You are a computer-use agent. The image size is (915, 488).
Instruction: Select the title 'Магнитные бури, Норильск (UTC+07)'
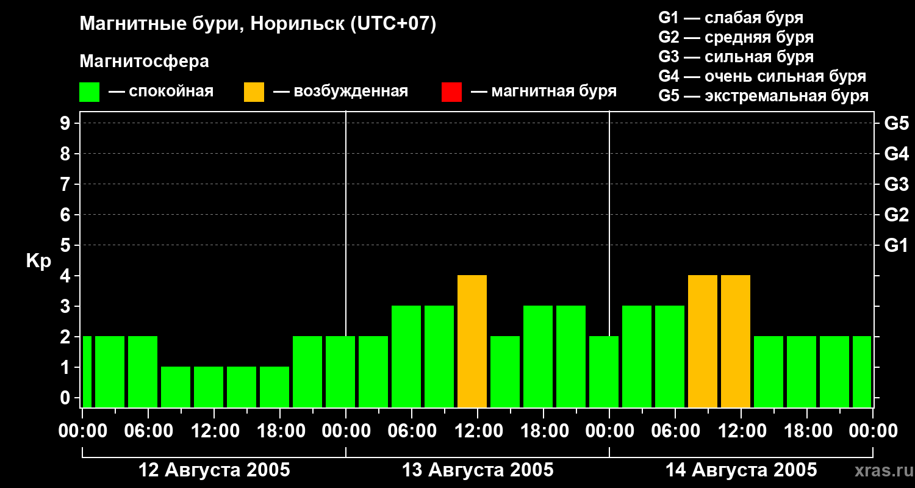point(258,25)
